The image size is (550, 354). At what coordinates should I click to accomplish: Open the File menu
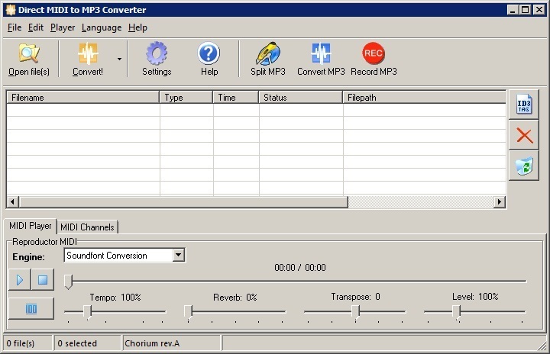15,27
